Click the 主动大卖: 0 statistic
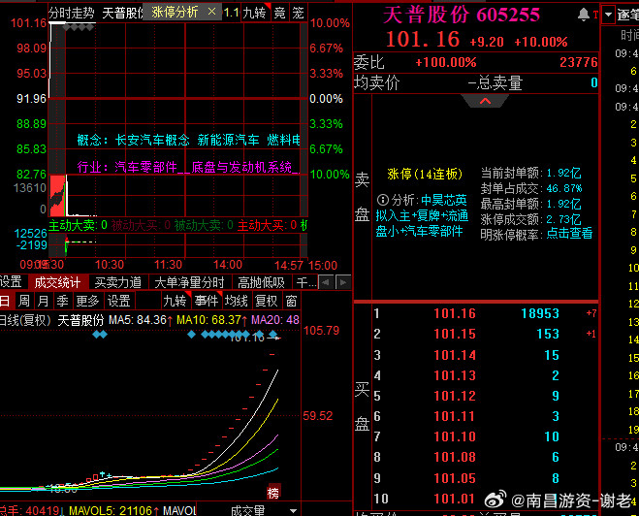 point(78,225)
